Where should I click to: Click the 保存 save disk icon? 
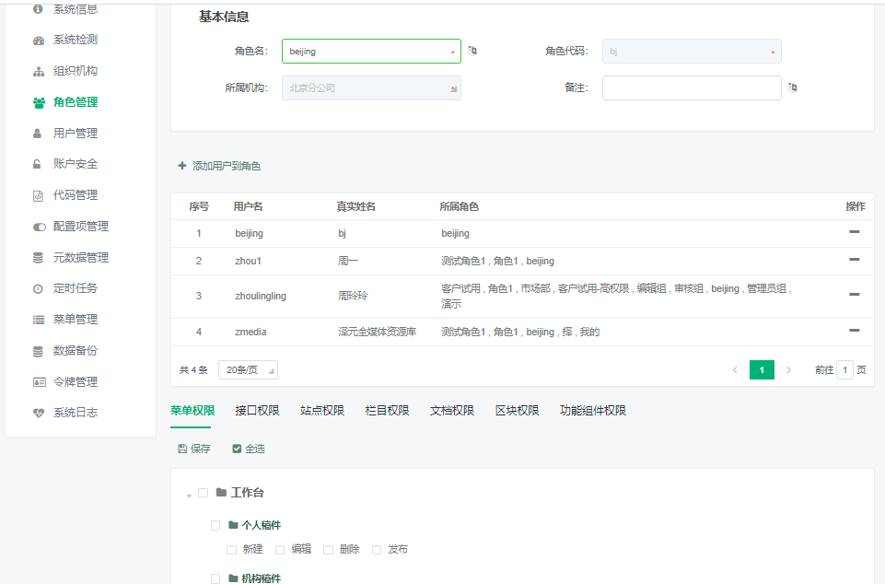(x=182, y=449)
